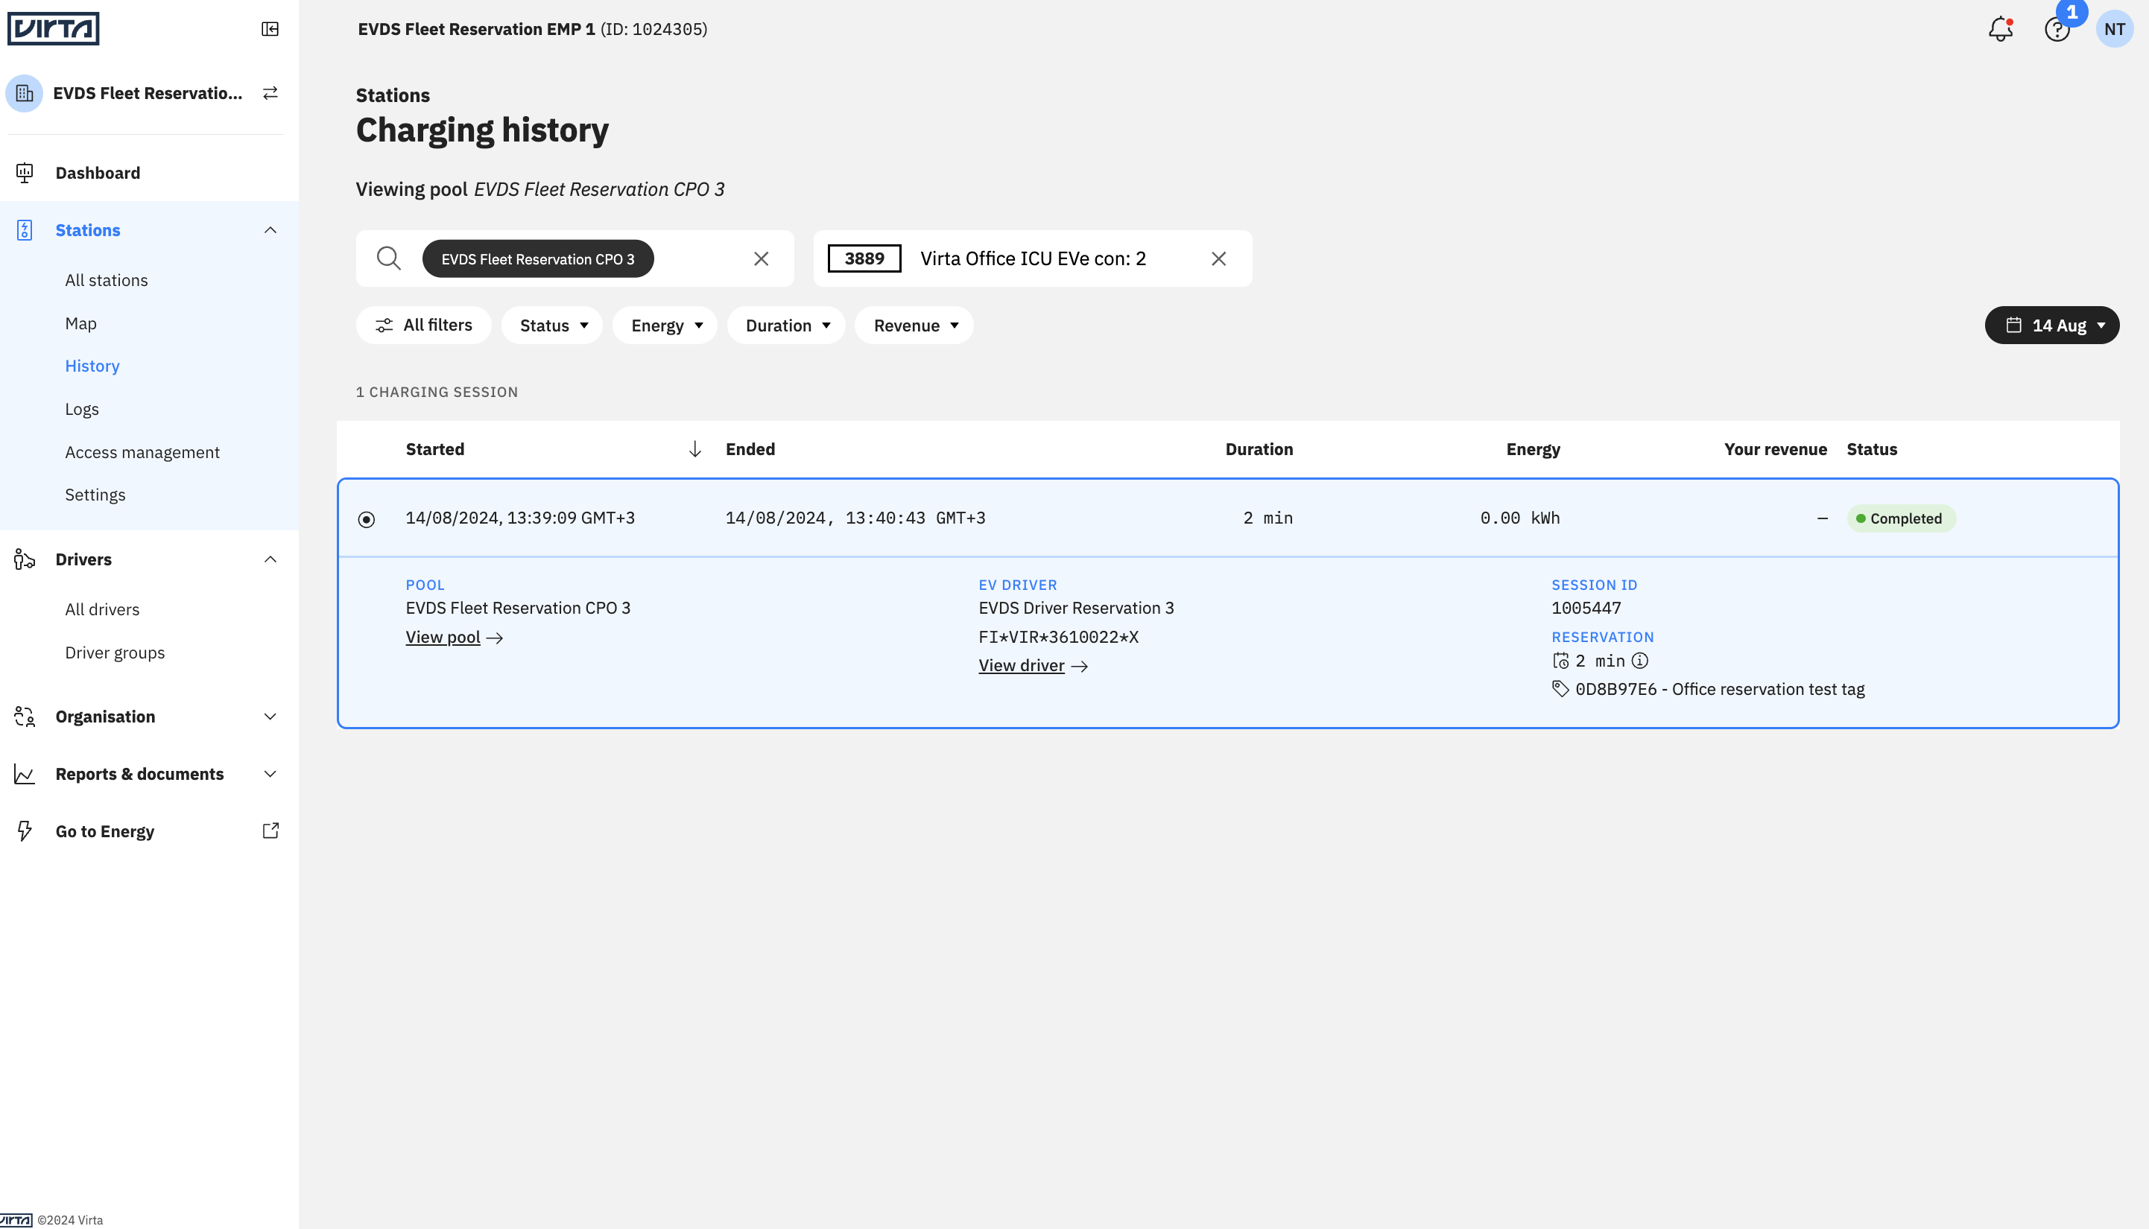Open the Logs page
The image size is (2149, 1229).
(82, 408)
